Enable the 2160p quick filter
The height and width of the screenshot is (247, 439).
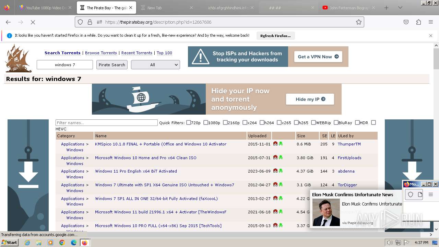(x=225, y=122)
